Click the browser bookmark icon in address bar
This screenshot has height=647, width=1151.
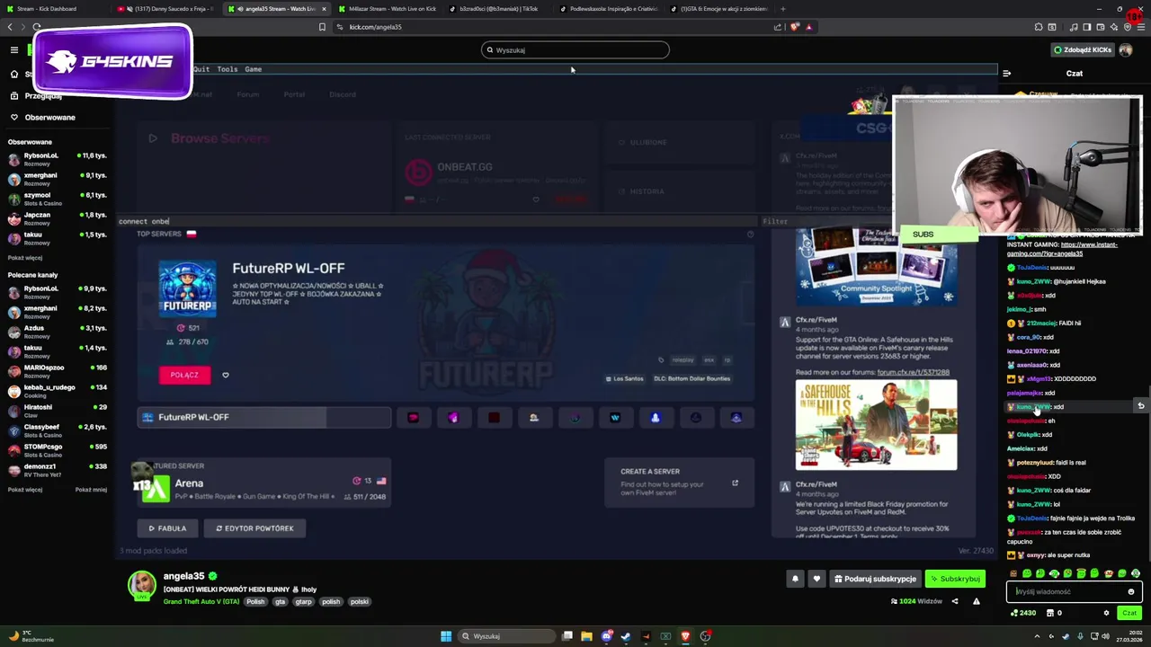coord(322,27)
